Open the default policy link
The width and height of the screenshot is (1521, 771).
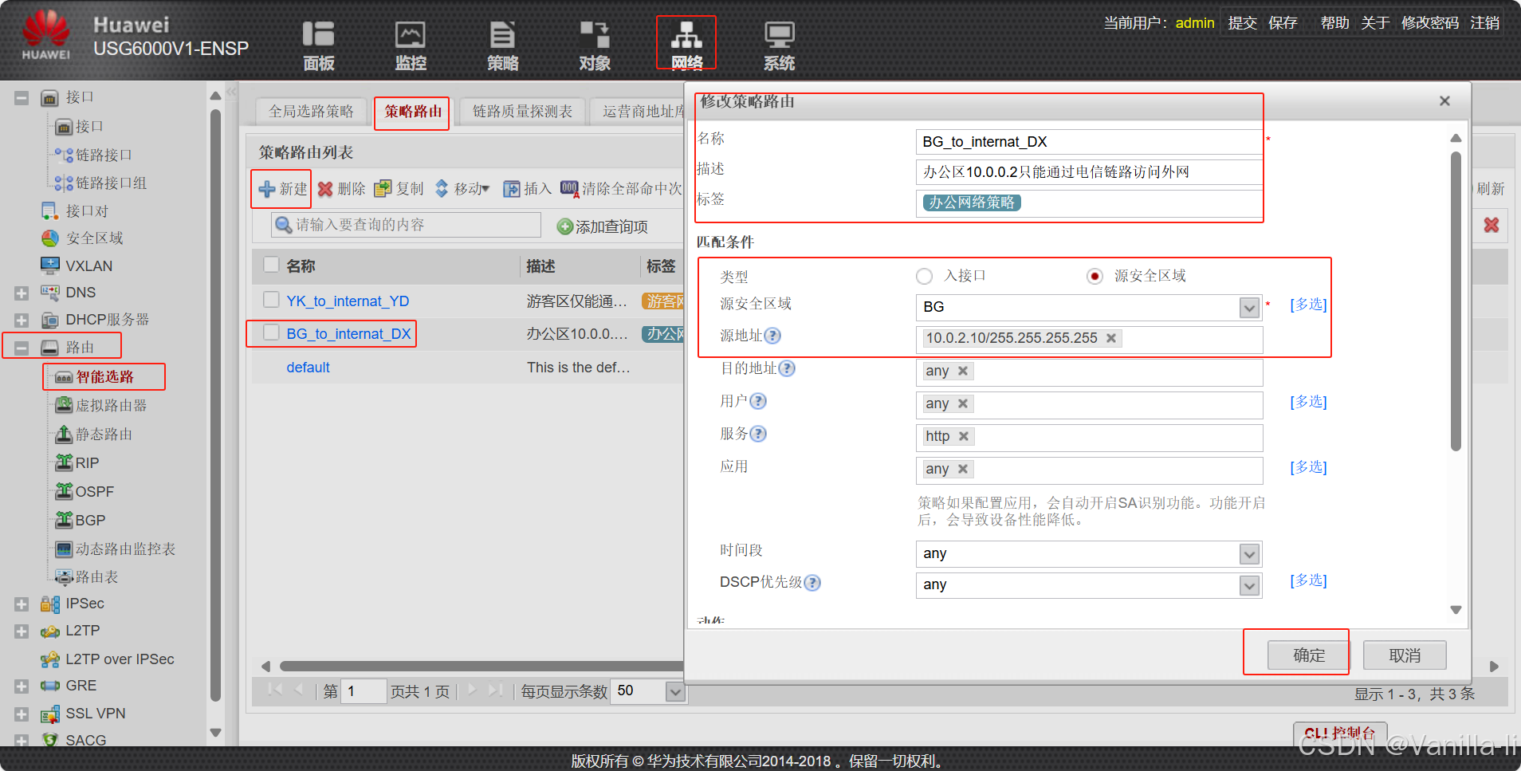(308, 368)
